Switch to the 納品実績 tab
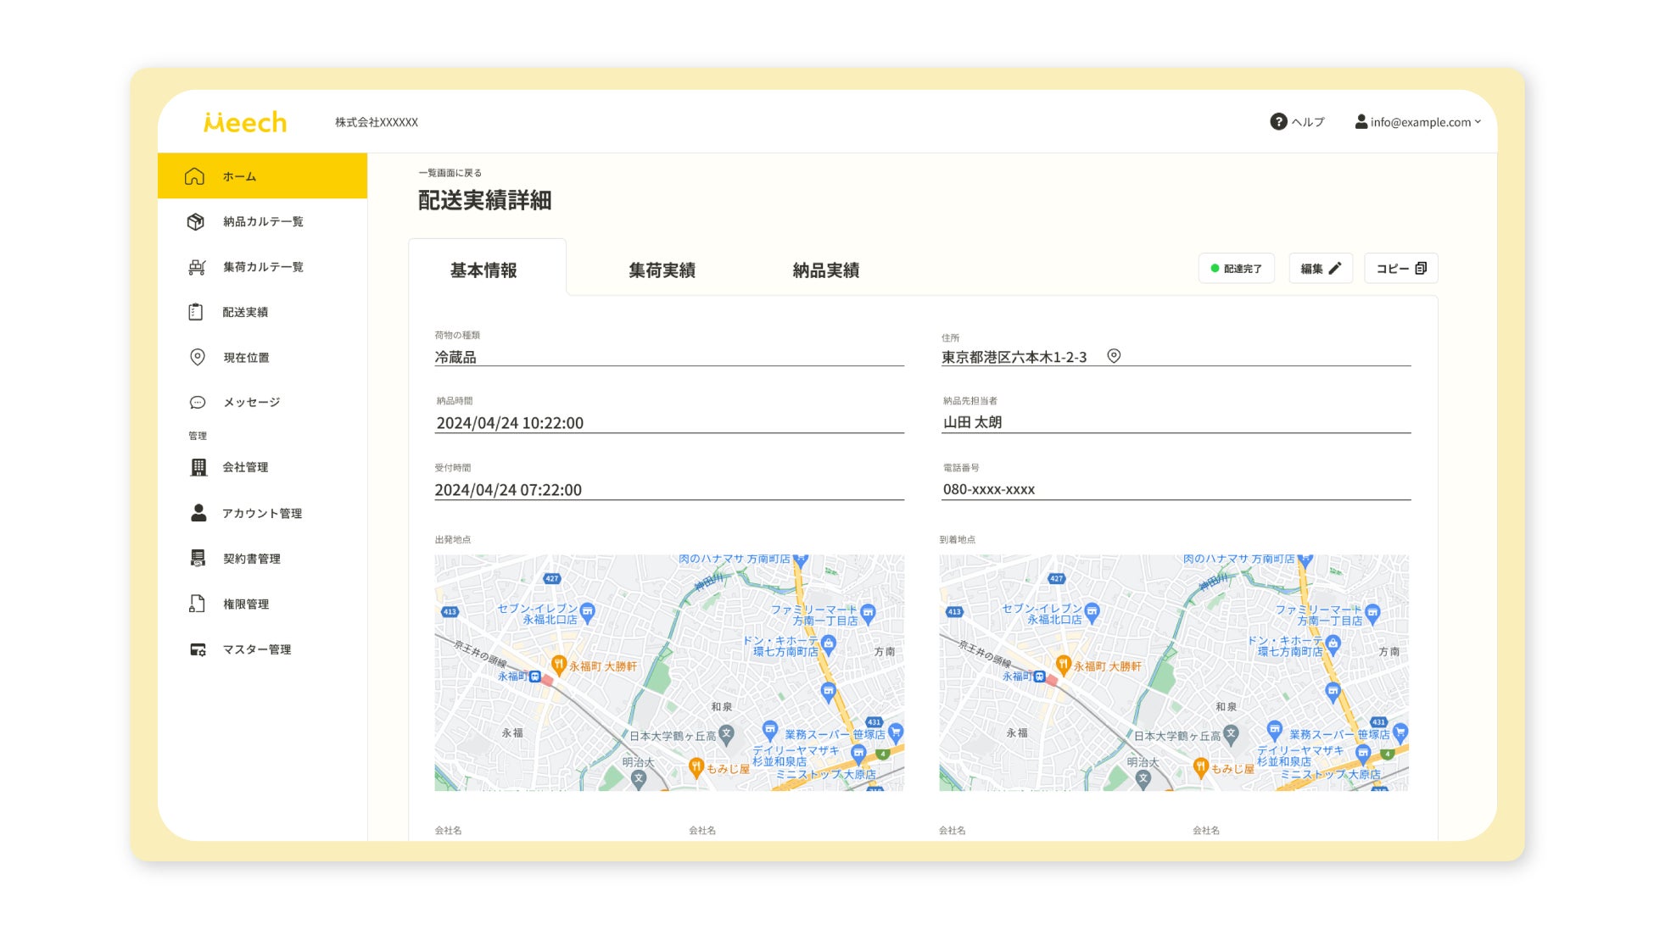1654x930 pixels. (x=825, y=270)
